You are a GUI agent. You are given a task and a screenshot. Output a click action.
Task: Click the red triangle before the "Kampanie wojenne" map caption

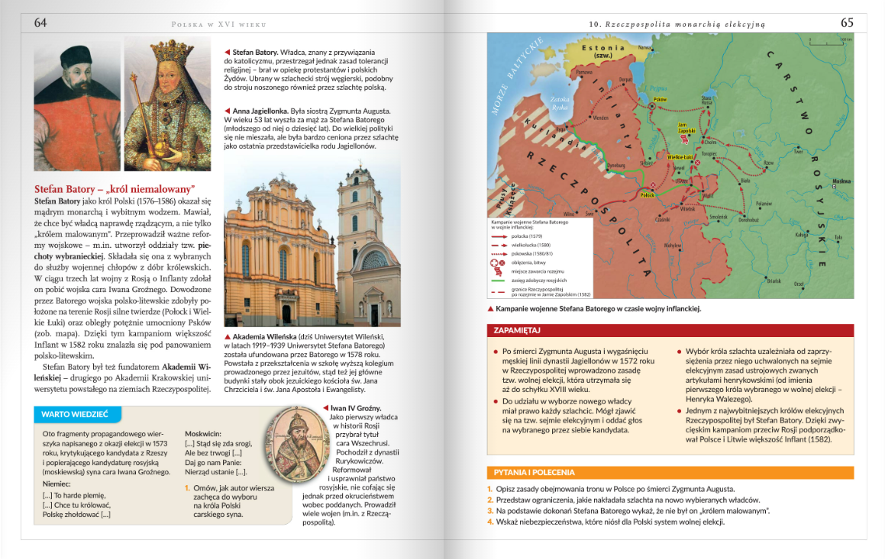click(490, 309)
